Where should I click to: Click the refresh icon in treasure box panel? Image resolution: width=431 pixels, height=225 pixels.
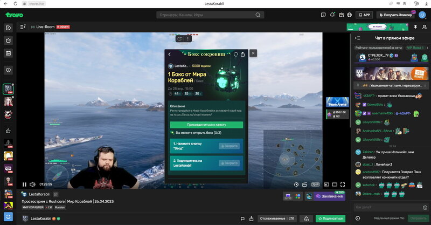235,54
